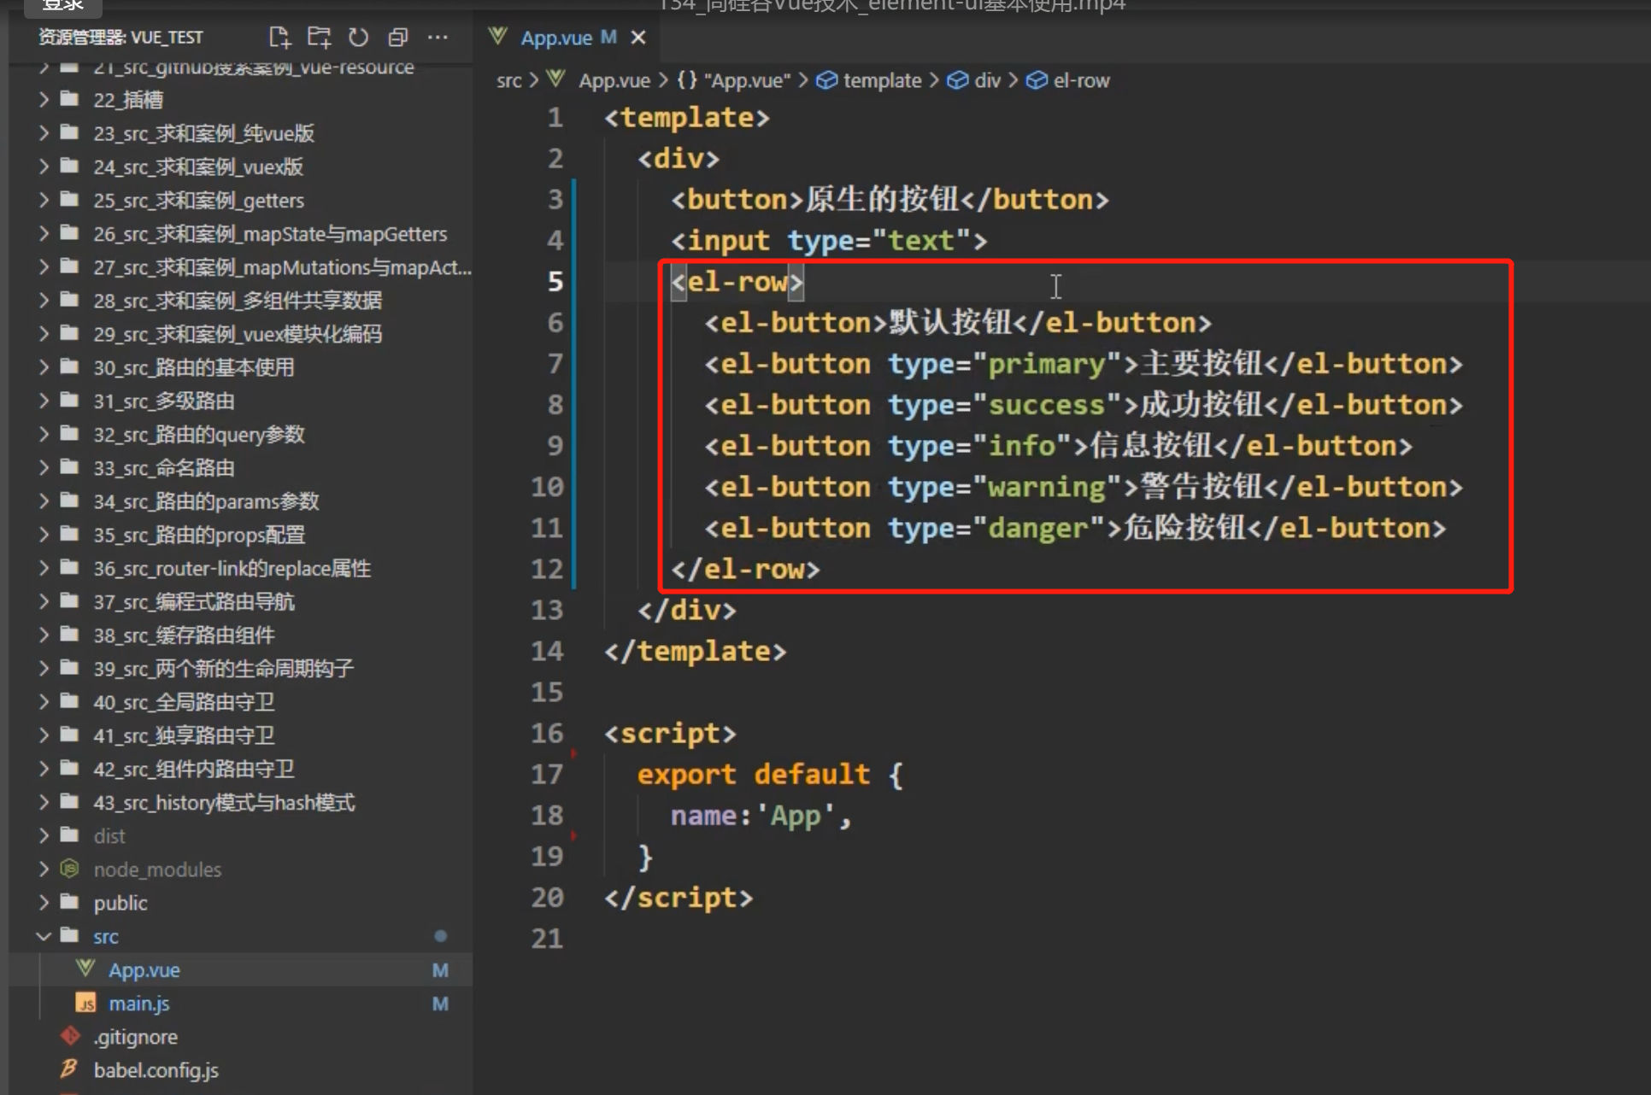Image resolution: width=1651 pixels, height=1095 pixels.
Task: Open .gitignore in the file tree
Action: tap(240, 1036)
